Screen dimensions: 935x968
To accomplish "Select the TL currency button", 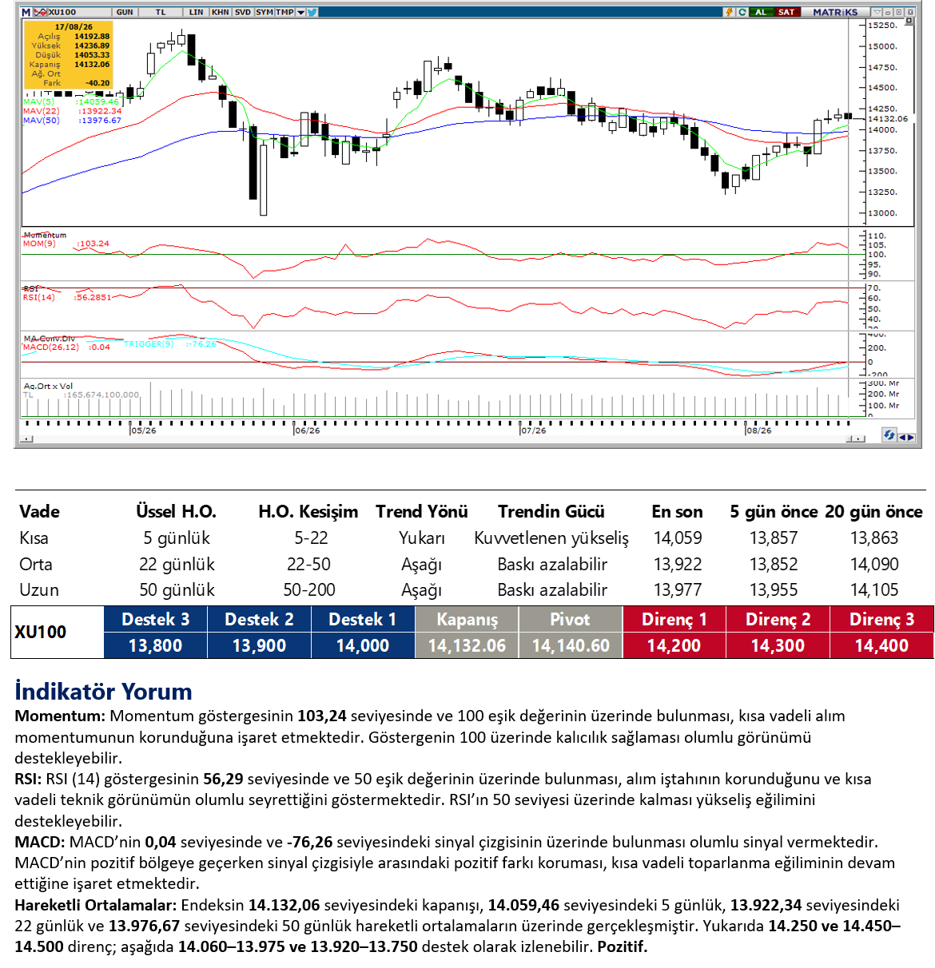I will pyautogui.click(x=161, y=12).
